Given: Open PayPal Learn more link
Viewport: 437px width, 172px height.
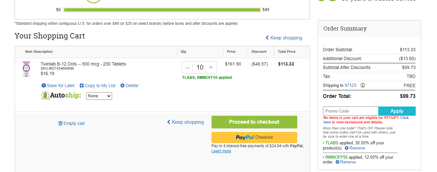Looking at the screenshot, I should pyautogui.click(x=221, y=151).
